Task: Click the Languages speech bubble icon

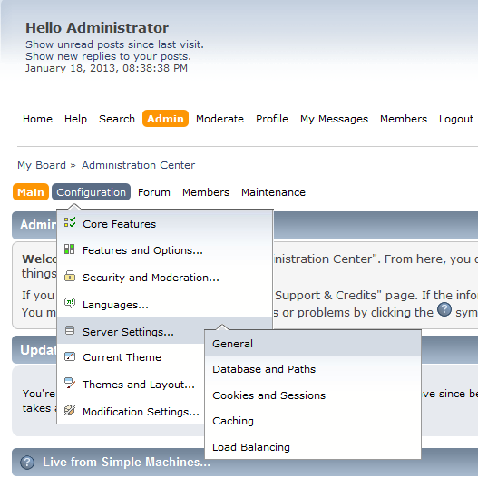Action: 70,303
